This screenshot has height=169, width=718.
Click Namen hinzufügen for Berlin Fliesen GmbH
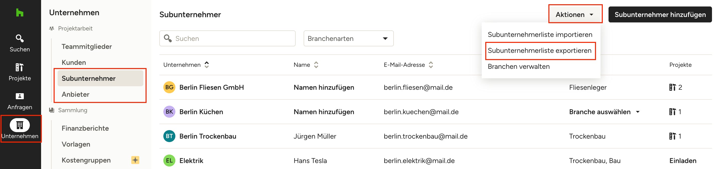(x=324, y=87)
